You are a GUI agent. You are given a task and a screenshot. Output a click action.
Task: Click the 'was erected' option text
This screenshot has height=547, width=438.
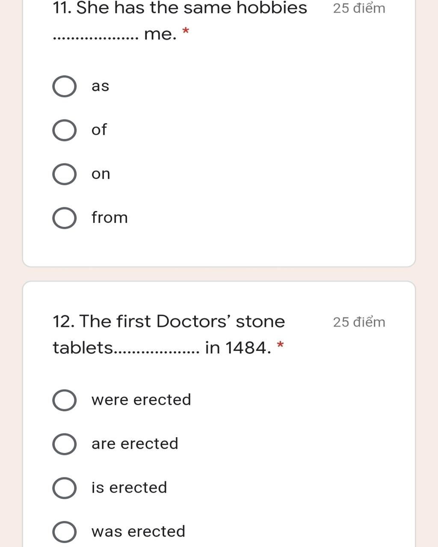(x=138, y=531)
